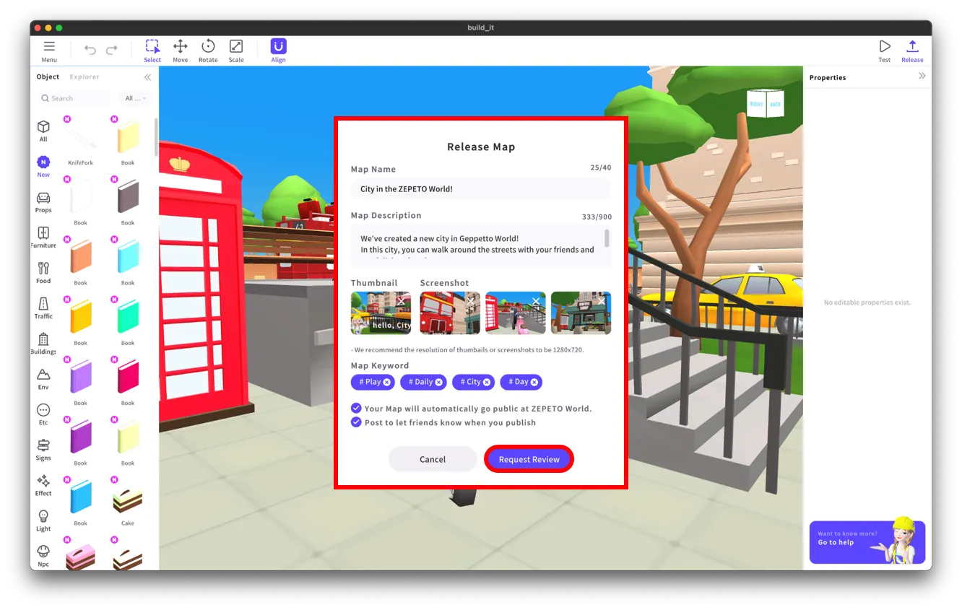
Task: Delete the # City keyword tag
Action: tap(487, 383)
